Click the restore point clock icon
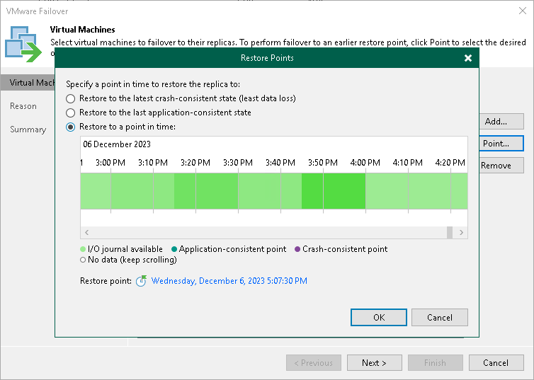Image resolution: width=534 pixels, height=380 pixels. pyautogui.click(x=141, y=281)
